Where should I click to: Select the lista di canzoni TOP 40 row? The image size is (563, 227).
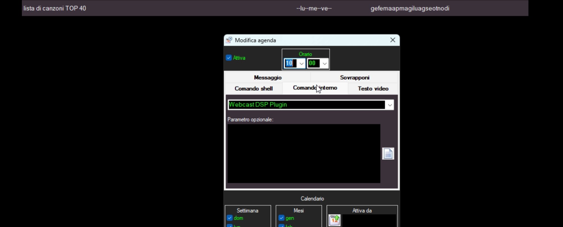[x=55, y=8]
